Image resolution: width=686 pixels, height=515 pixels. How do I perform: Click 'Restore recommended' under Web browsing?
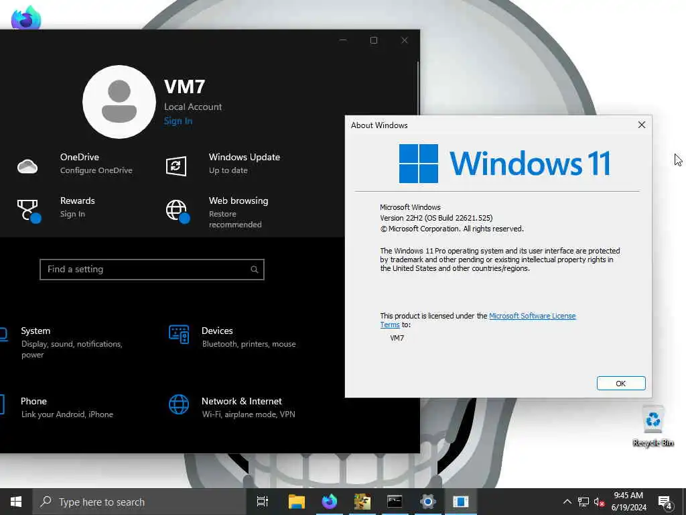tap(235, 219)
